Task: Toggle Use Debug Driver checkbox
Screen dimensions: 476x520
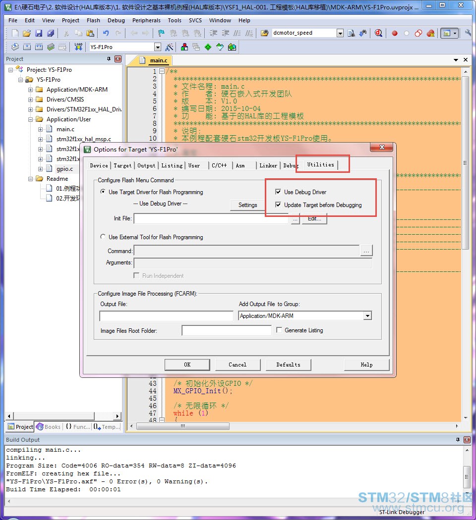Action: tap(278, 192)
